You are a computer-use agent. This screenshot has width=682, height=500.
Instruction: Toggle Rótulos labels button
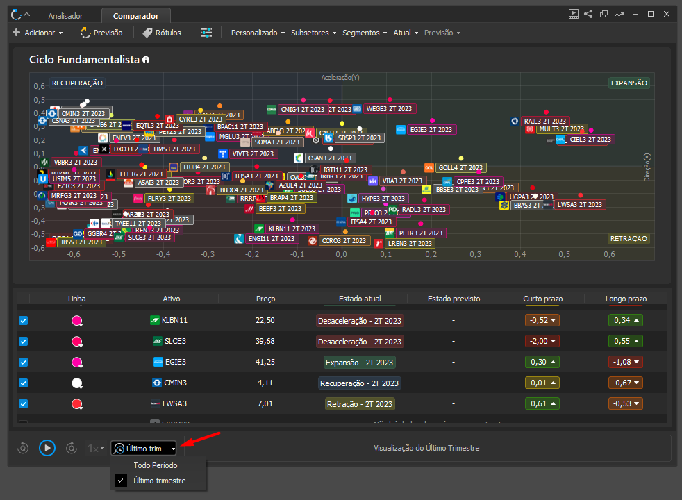[162, 33]
